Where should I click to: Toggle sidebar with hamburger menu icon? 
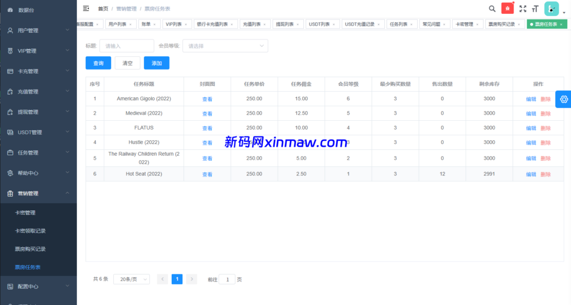point(86,8)
